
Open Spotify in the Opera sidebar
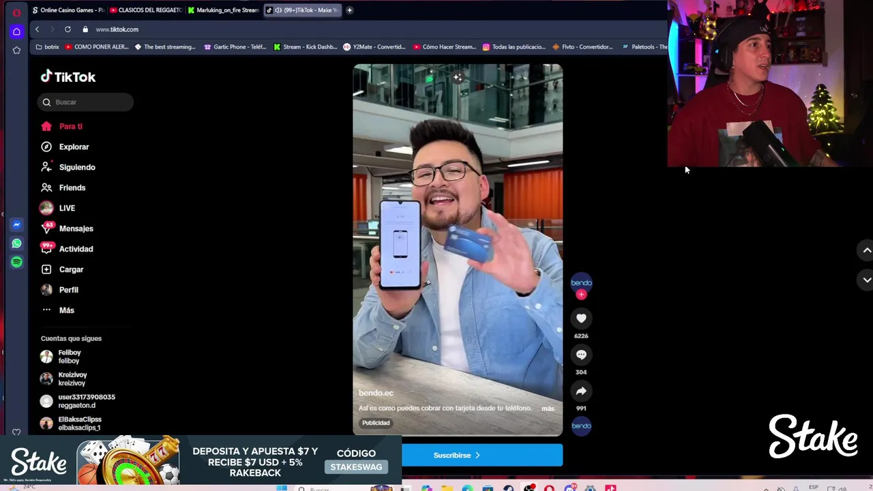pyautogui.click(x=16, y=262)
